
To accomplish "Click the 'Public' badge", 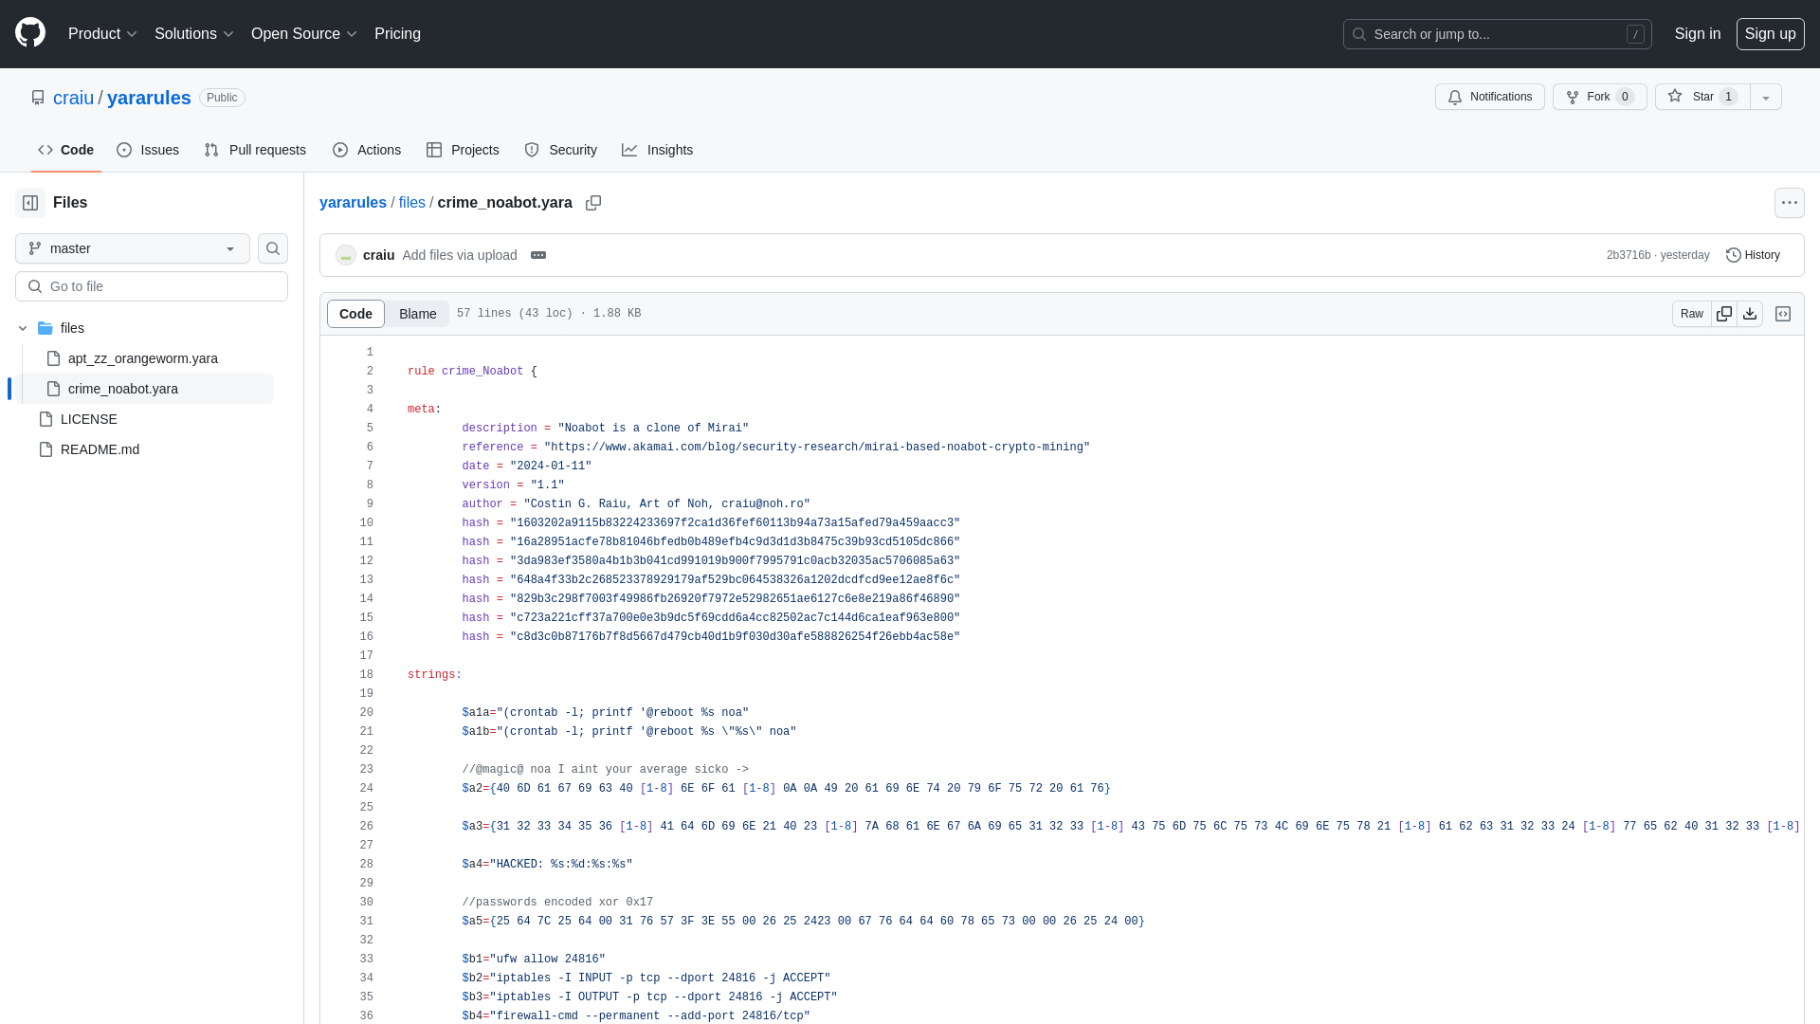I will pos(222,98).
